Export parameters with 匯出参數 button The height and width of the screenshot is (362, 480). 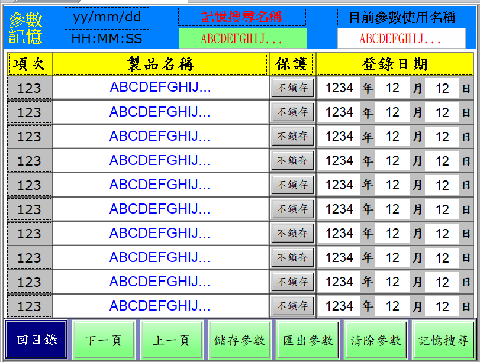pos(308,340)
